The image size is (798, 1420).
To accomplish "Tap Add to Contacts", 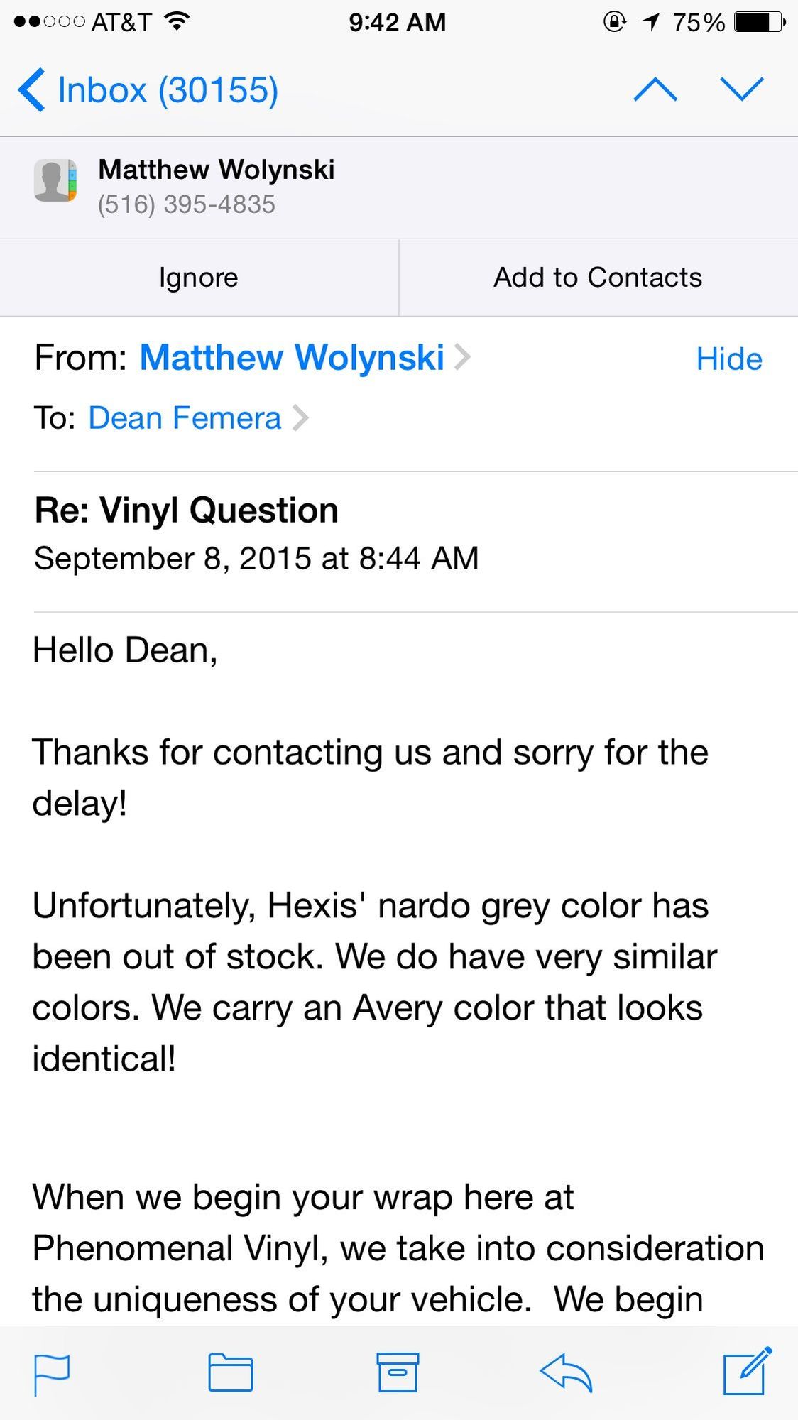I will [x=598, y=278].
